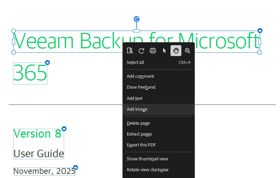Click the document-with-plus icon in the context toolbar
The height and width of the screenshot is (178, 280).
[130, 51]
